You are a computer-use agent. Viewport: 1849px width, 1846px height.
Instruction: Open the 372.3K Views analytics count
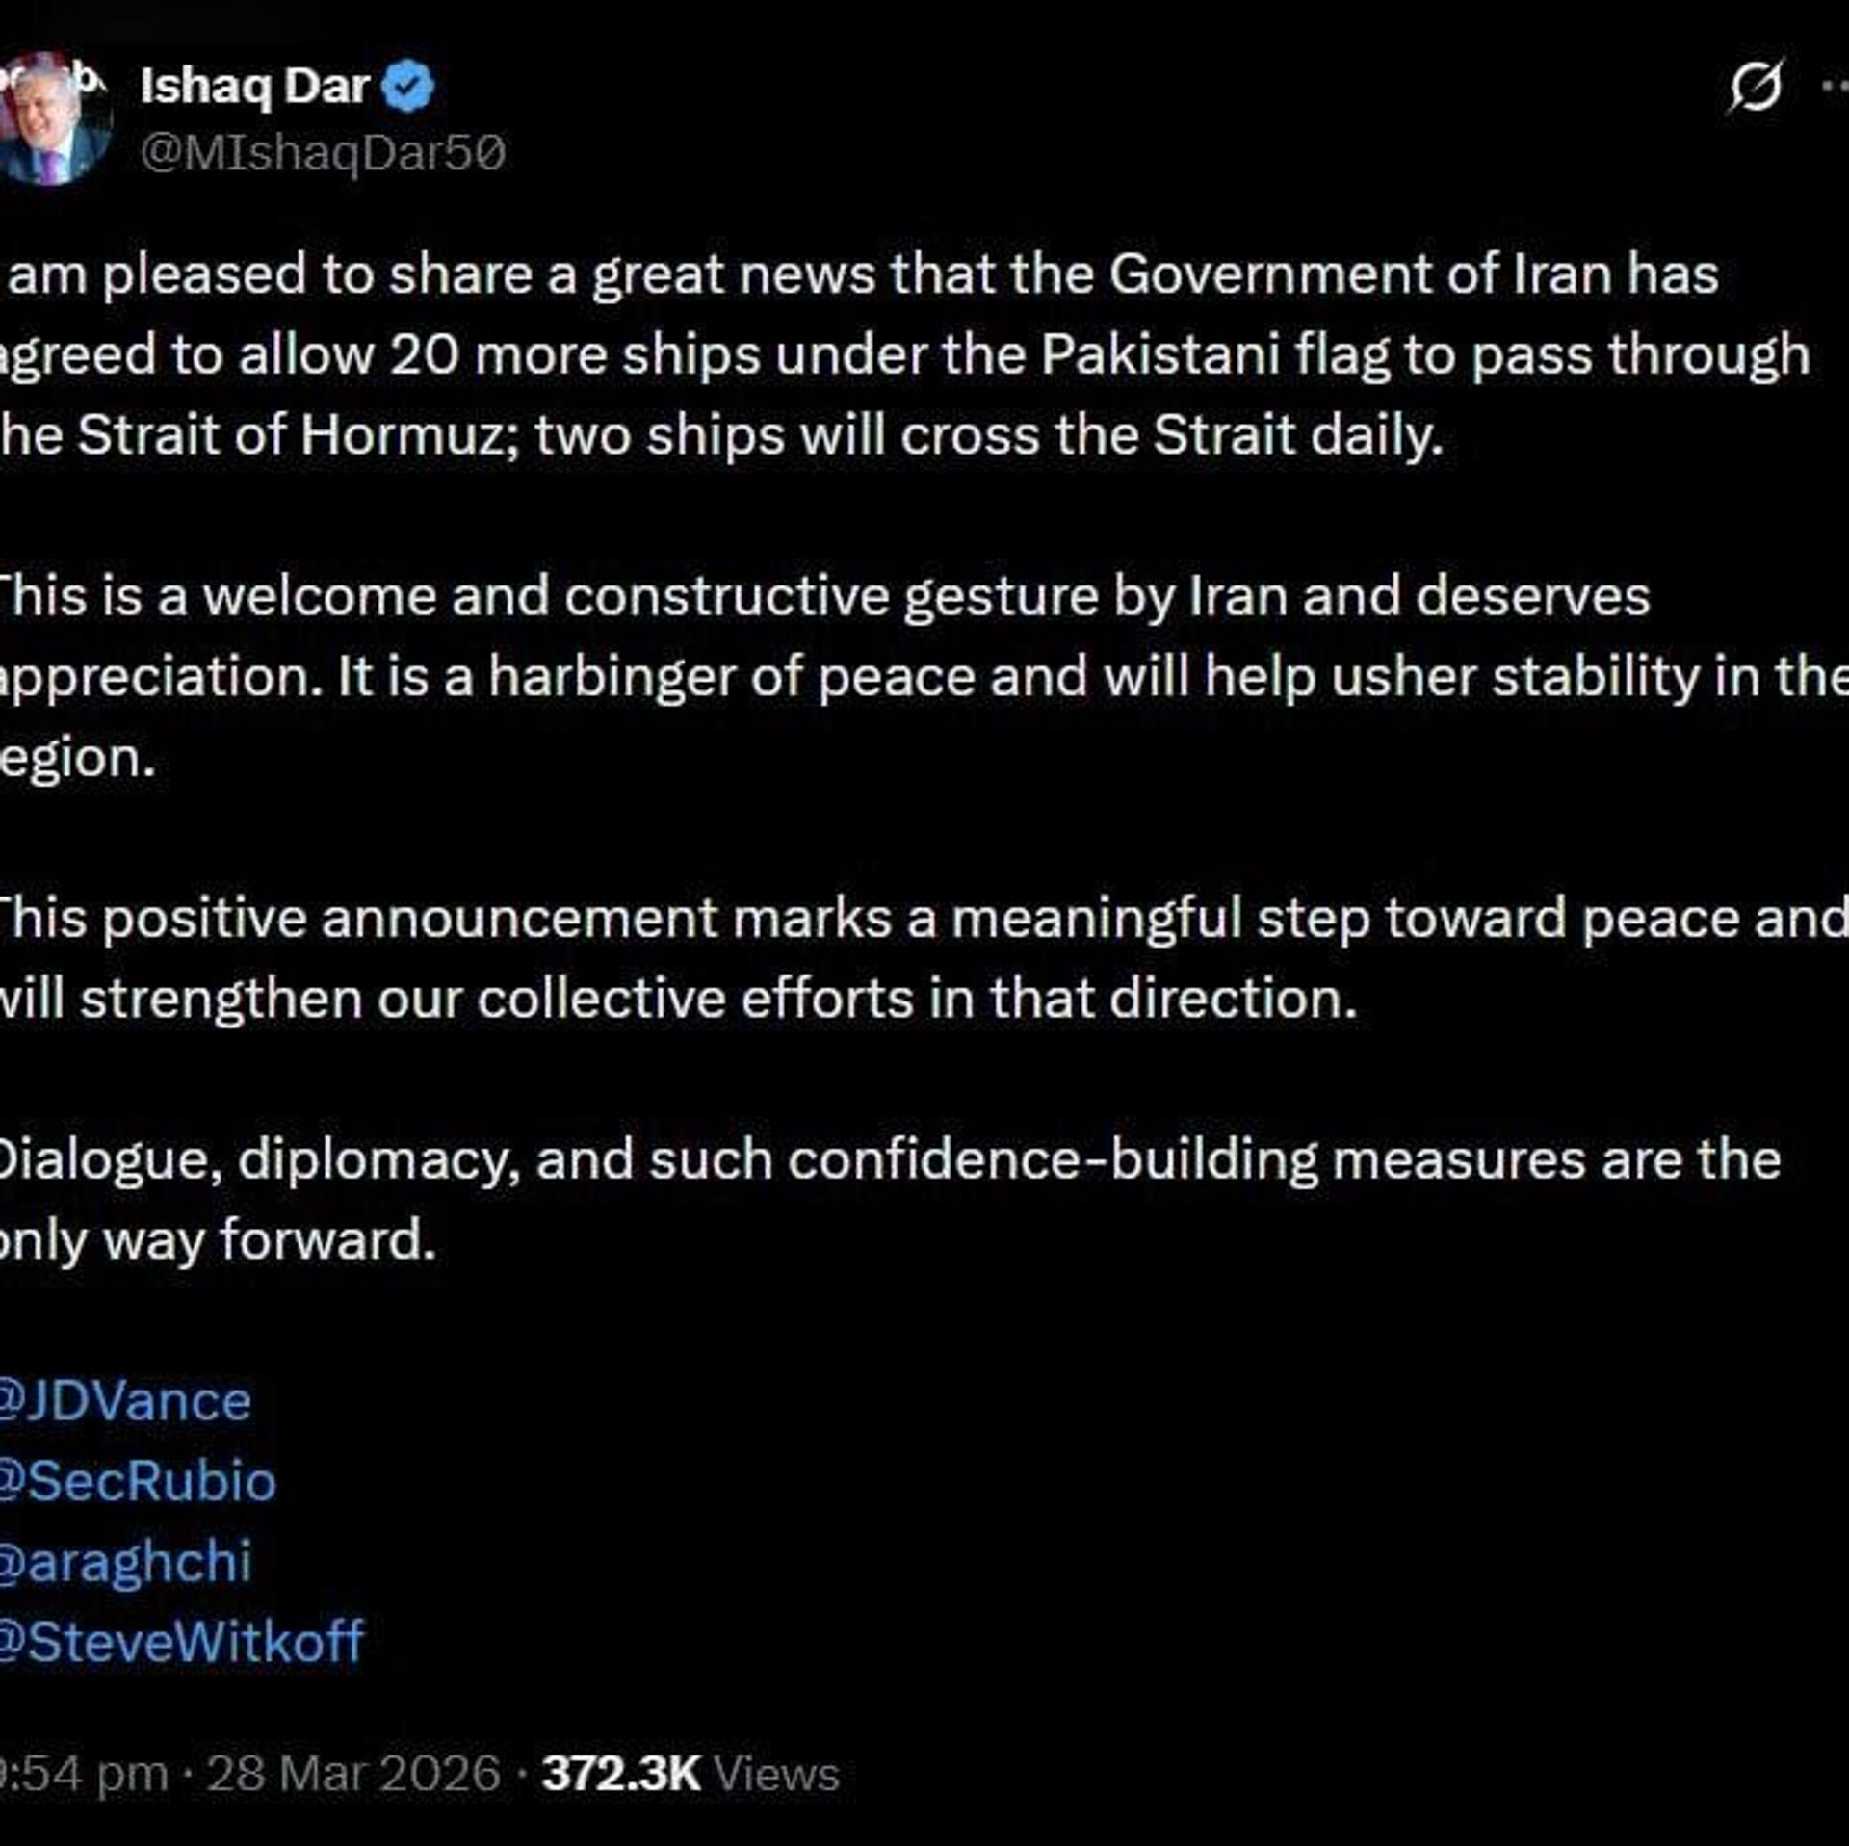[x=690, y=1774]
